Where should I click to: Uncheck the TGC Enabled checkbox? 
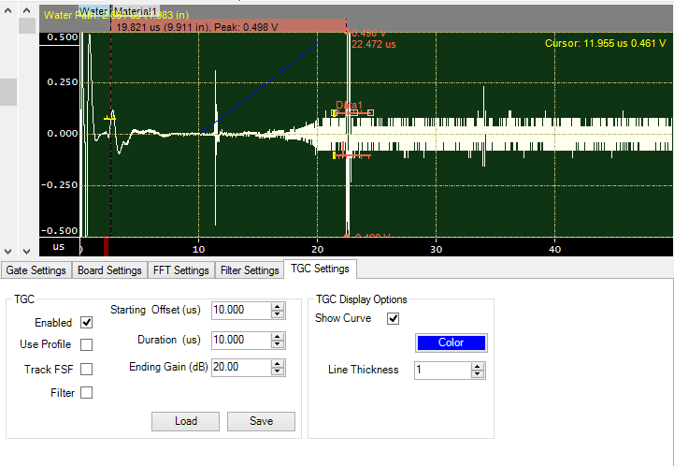(87, 322)
